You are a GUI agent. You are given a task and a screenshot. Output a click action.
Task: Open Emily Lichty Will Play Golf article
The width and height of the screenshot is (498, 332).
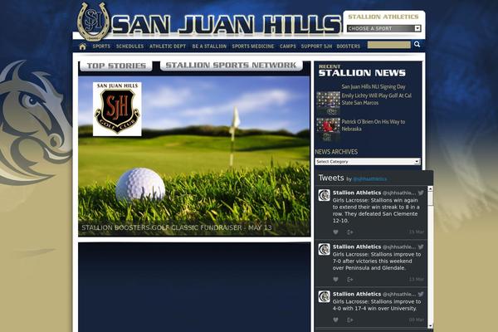pos(376,99)
